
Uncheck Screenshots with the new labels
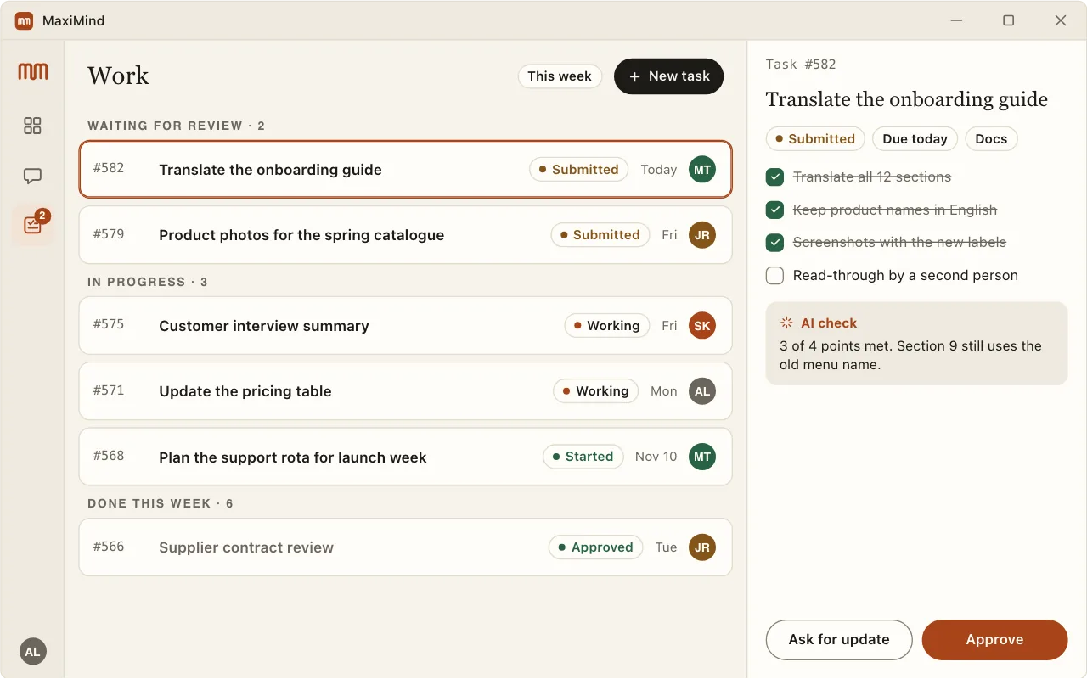(774, 243)
